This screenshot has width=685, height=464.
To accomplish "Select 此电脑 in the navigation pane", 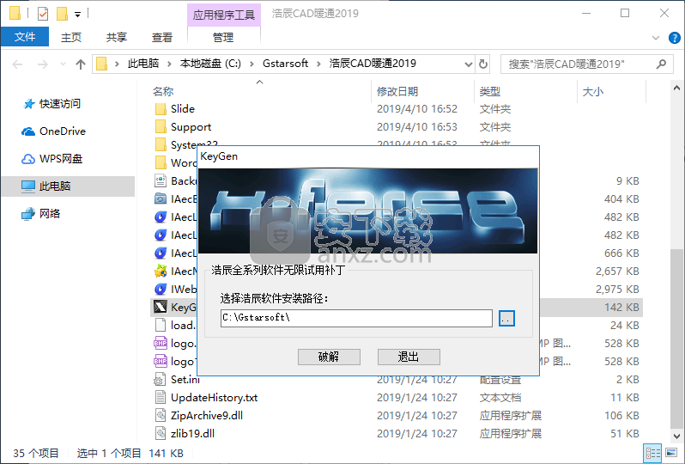I will [68, 186].
